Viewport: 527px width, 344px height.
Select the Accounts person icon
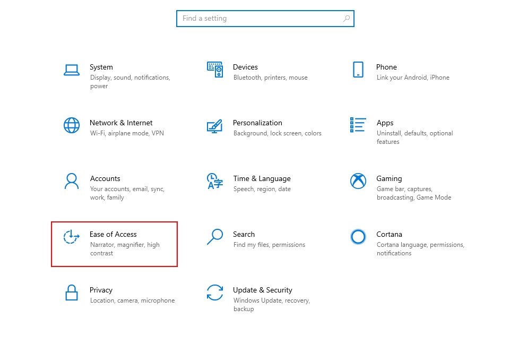(x=72, y=182)
